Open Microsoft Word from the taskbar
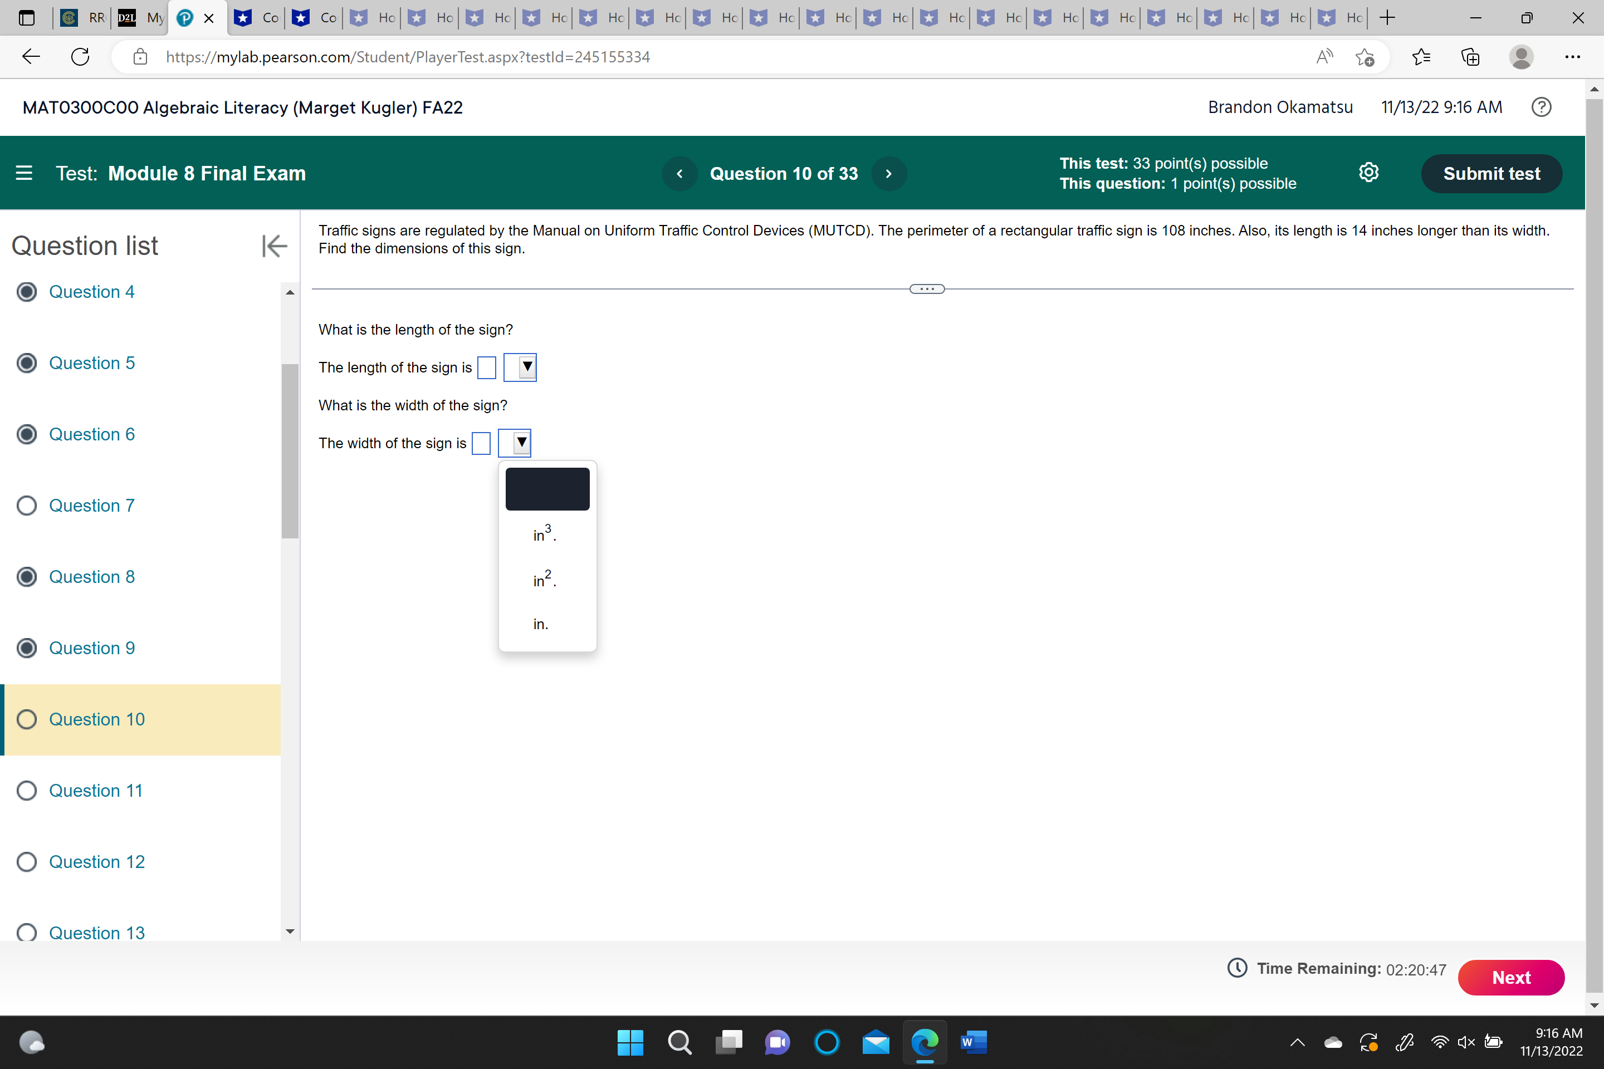This screenshot has width=1604, height=1069. [973, 1042]
